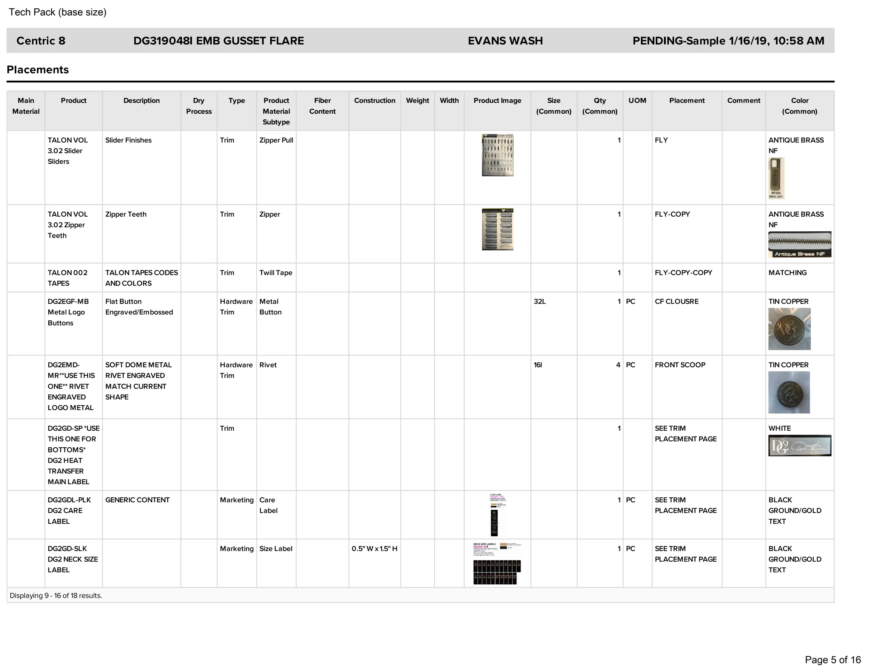Click the DG319048I EMB GUSSET FLARE title
Viewport: 870px width, 672px height.
(219, 41)
